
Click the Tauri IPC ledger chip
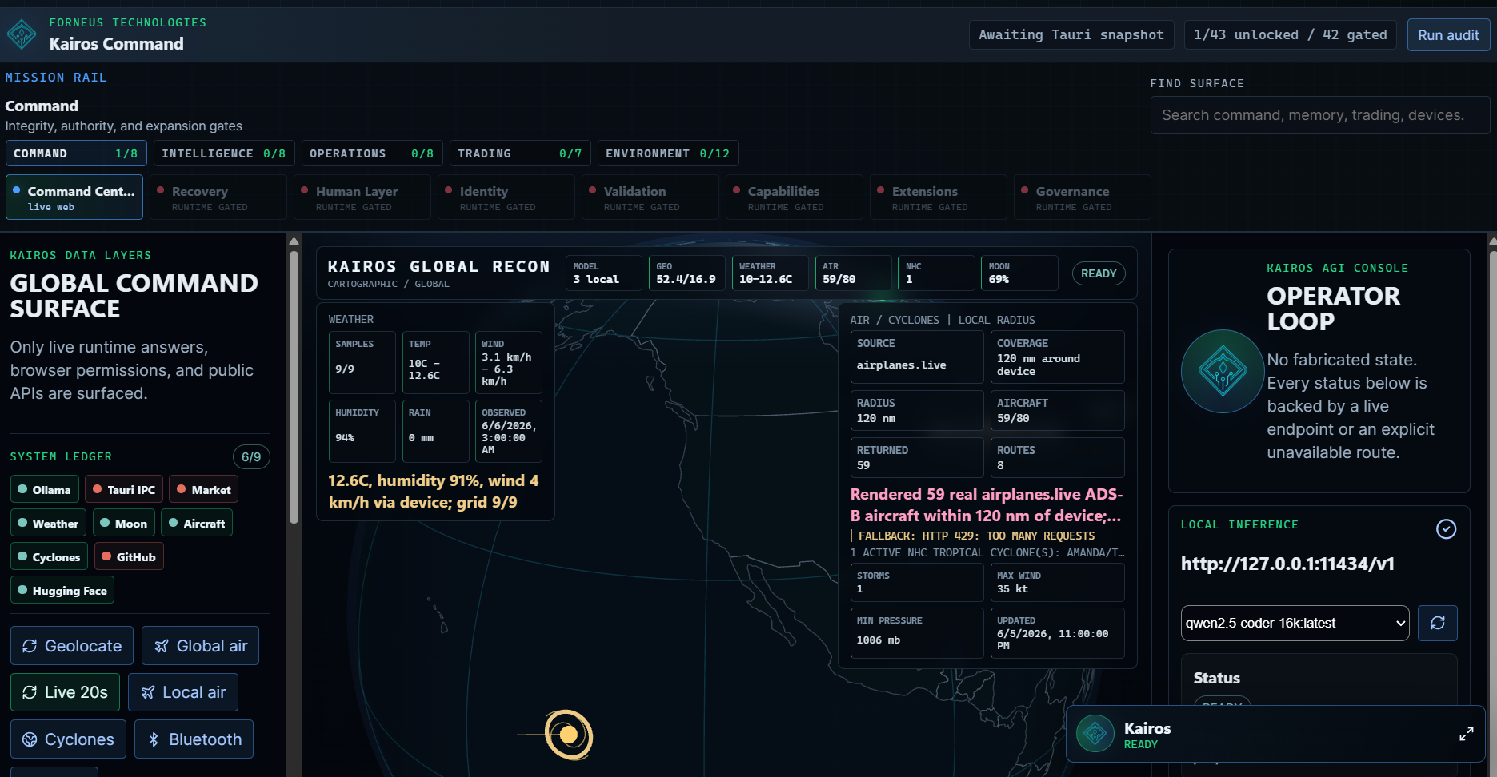click(124, 490)
